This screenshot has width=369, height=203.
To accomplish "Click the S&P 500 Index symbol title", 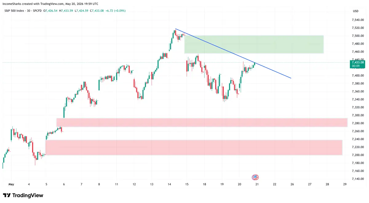I will coord(15,11).
